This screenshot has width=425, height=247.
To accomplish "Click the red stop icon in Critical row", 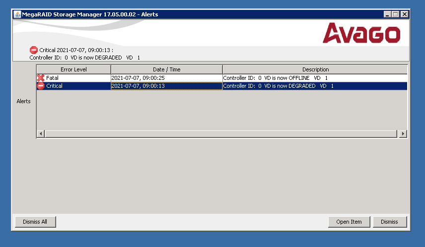I will [41, 86].
